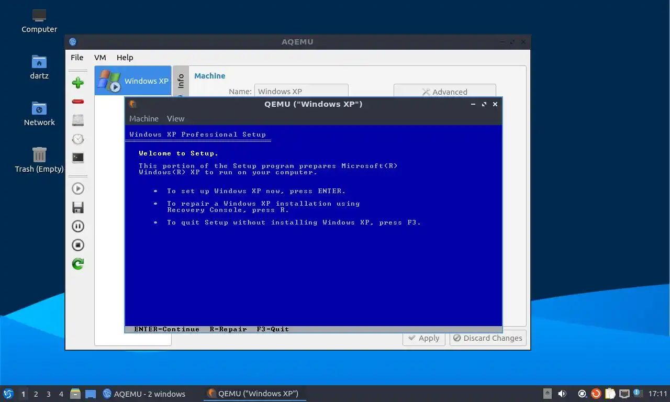Pause the VM with the pause icon
The image size is (670, 402).
click(x=78, y=226)
